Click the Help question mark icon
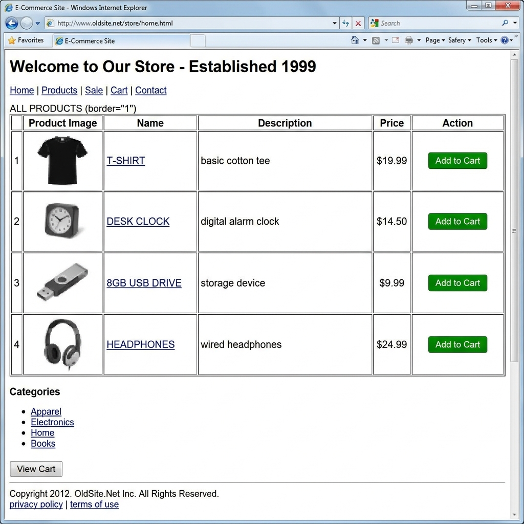Image resolution: width=524 pixels, height=524 pixels. click(505, 40)
